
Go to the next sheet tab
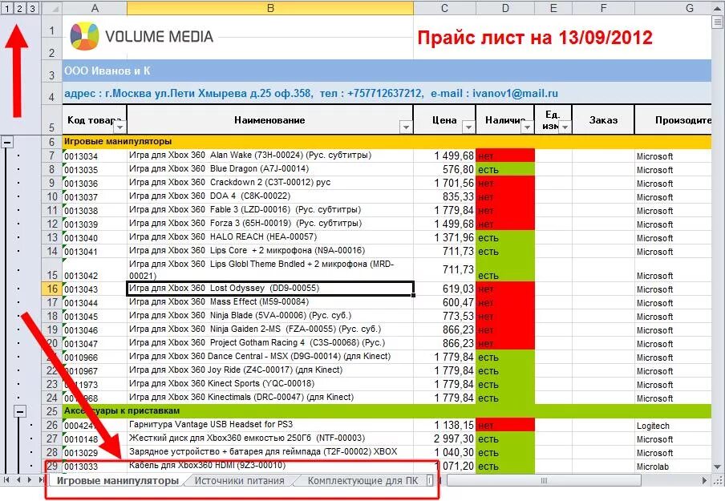[30, 480]
